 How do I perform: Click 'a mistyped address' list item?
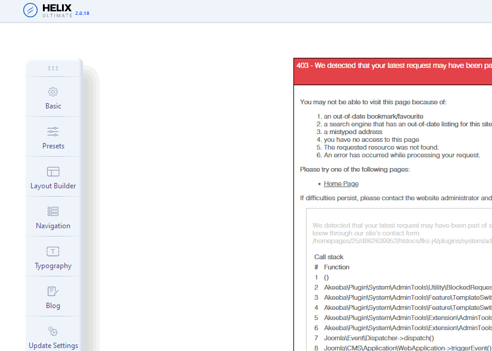[x=353, y=132]
